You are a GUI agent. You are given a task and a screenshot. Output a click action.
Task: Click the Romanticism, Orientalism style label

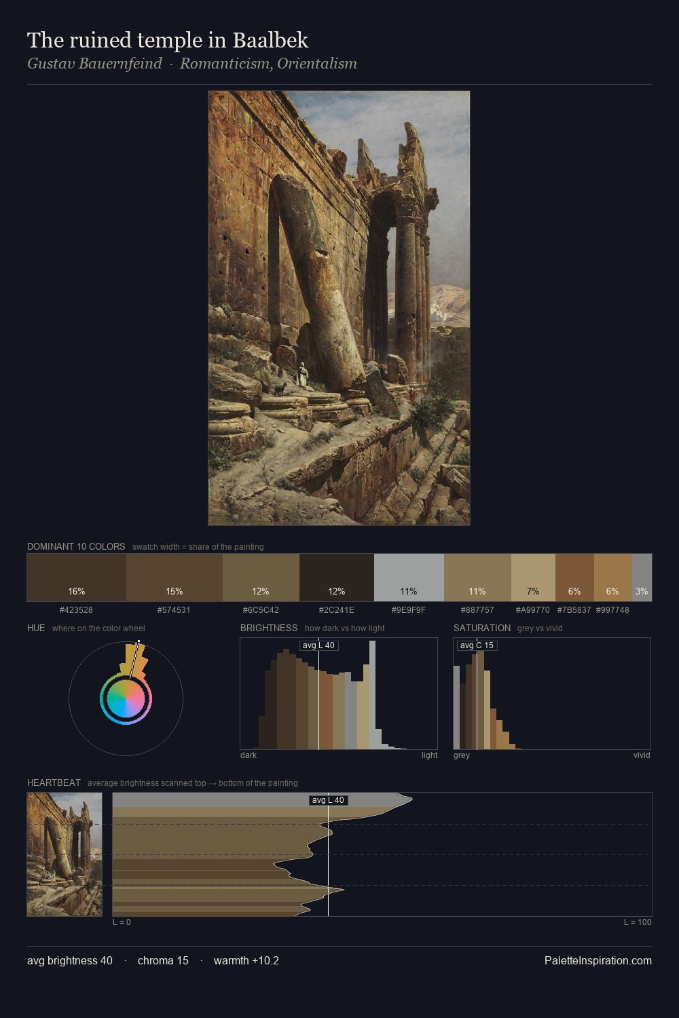[x=268, y=64]
